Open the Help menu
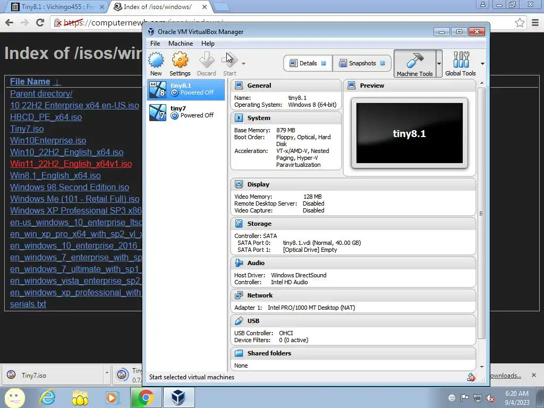 point(208,44)
